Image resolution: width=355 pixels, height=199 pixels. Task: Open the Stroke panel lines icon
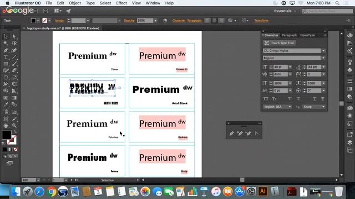[350, 81]
